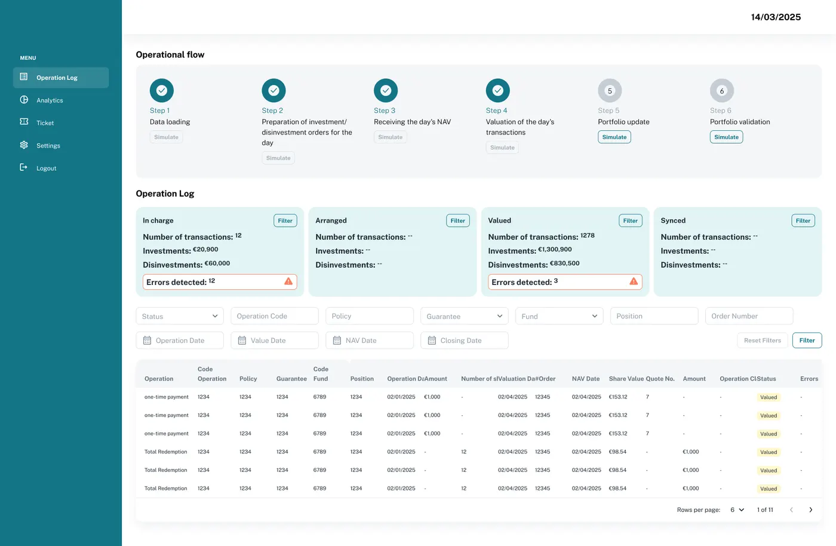Click the Value Date field

click(275, 341)
